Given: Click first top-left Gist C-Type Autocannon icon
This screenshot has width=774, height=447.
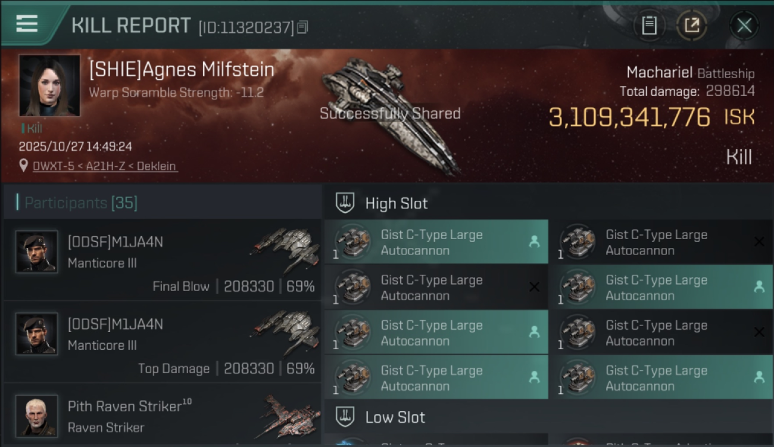Looking at the screenshot, I should (352, 242).
